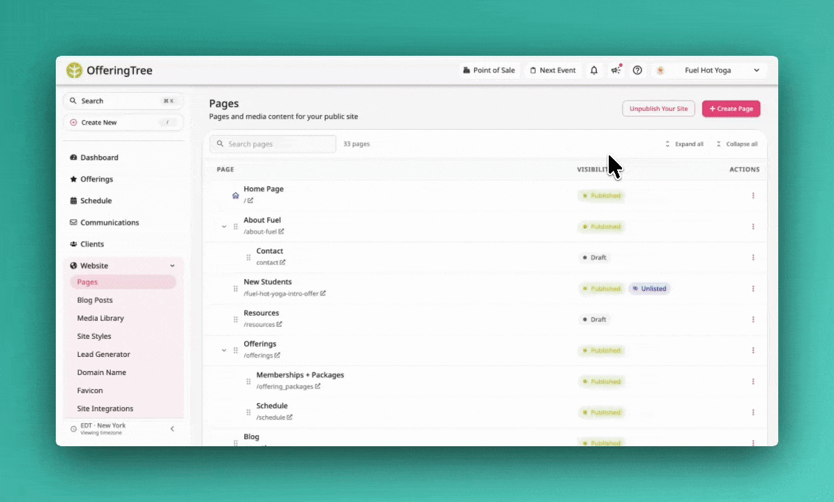The height and width of the screenshot is (502, 834).
Task: Open external link for Home Page
Action: pos(250,201)
